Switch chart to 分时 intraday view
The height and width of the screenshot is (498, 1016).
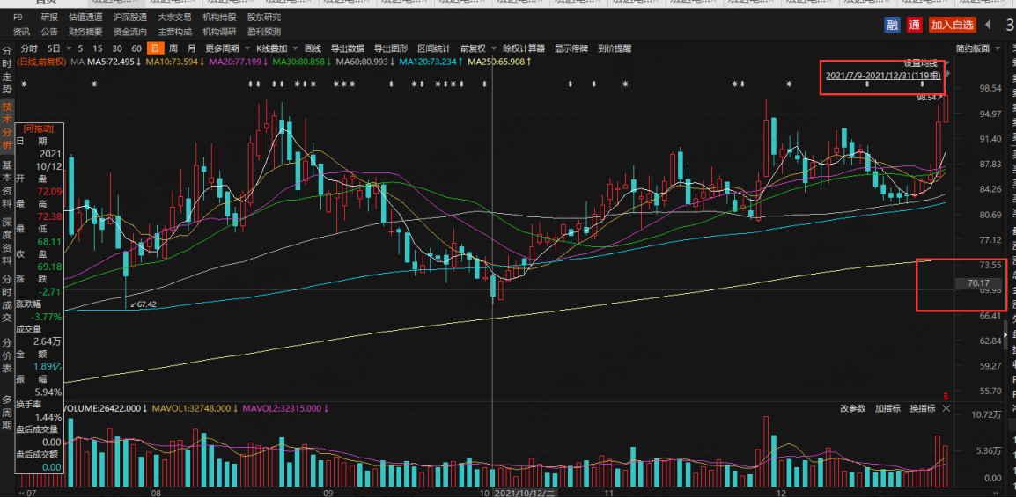(x=29, y=48)
